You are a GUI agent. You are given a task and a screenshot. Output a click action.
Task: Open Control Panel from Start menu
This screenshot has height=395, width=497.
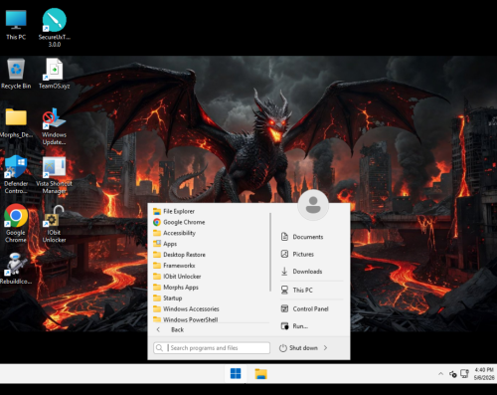pos(311,308)
